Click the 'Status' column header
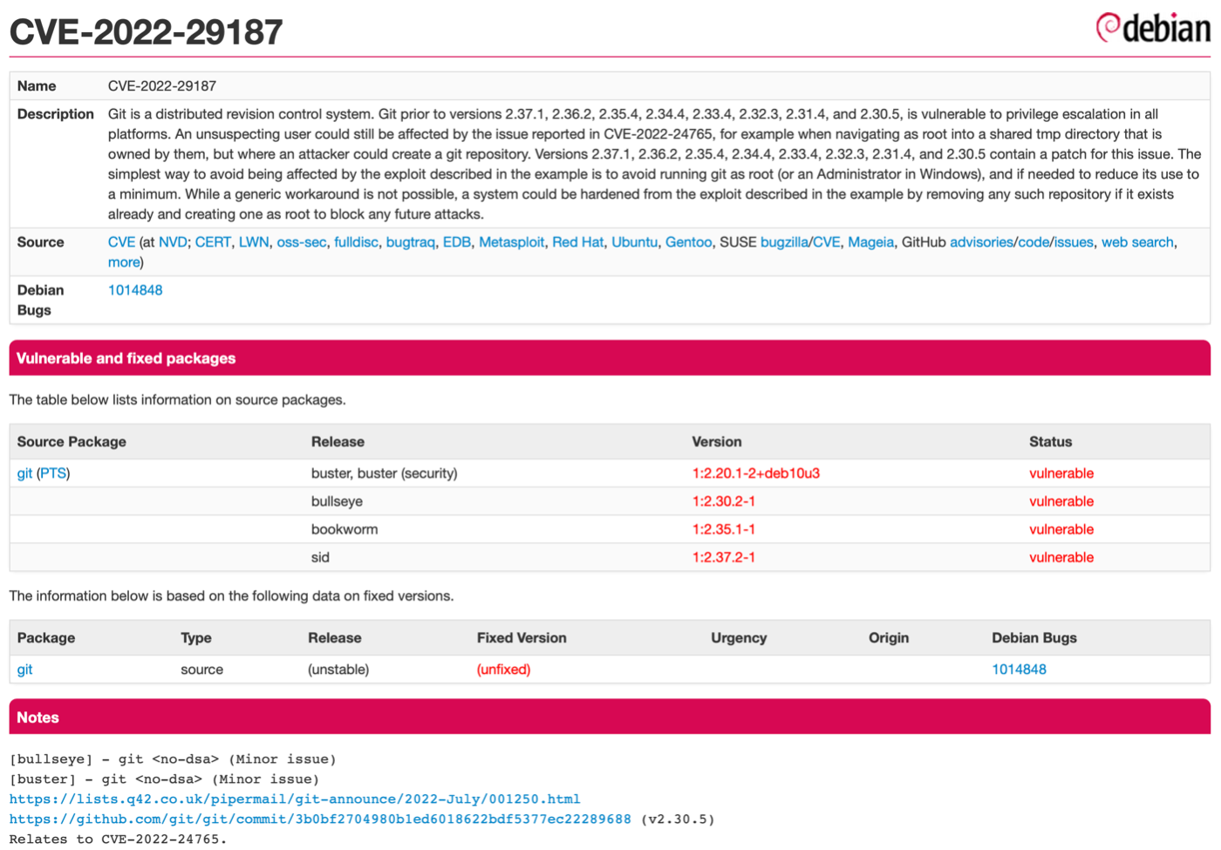 (x=1051, y=442)
